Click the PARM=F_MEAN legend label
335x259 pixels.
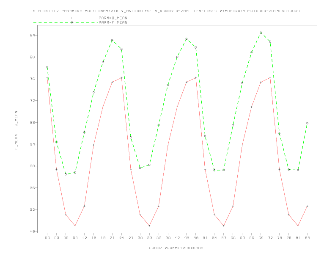pyautogui.click(x=113, y=22)
